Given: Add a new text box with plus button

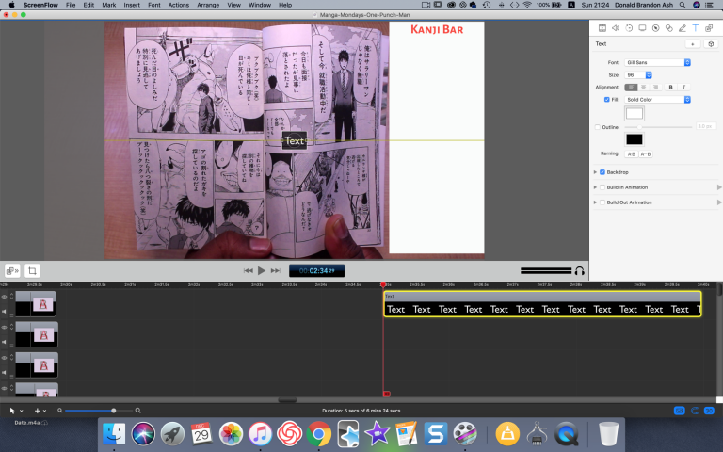Looking at the screenshot, I should 693,44.
